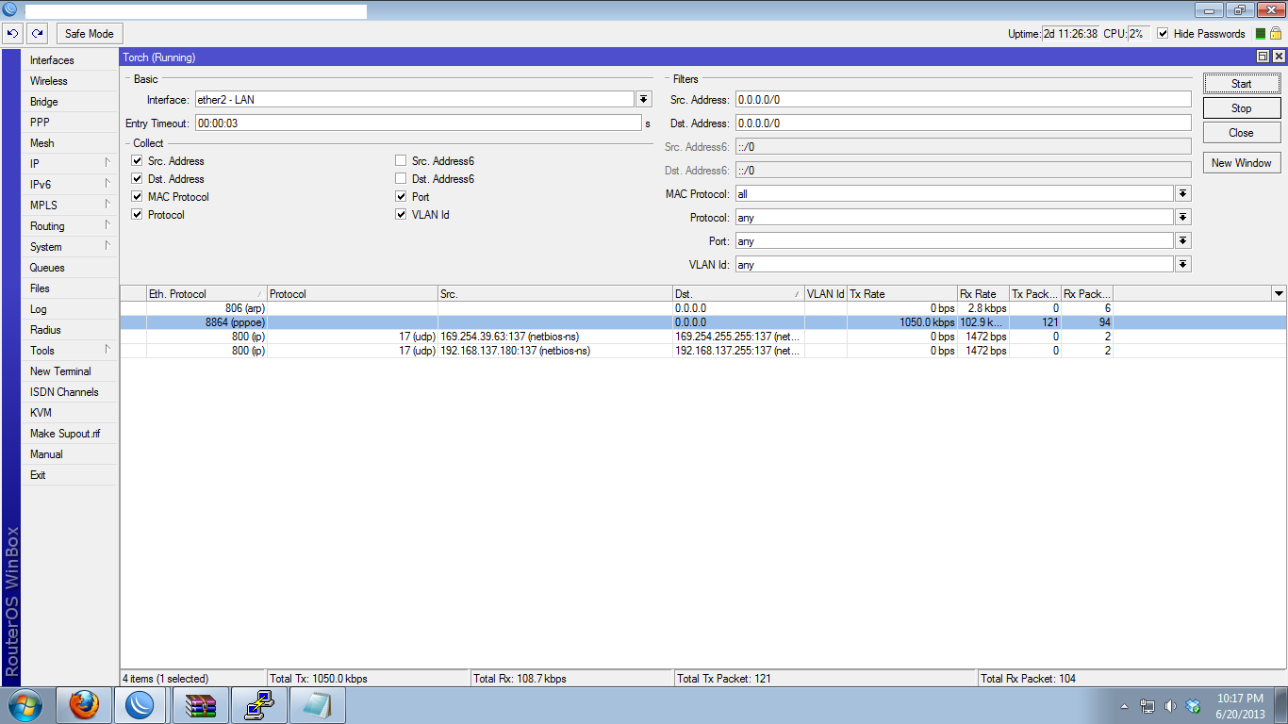Open the Queues menu item
The width and height of the screenshot is (1288, 724).
pos(71,268)
